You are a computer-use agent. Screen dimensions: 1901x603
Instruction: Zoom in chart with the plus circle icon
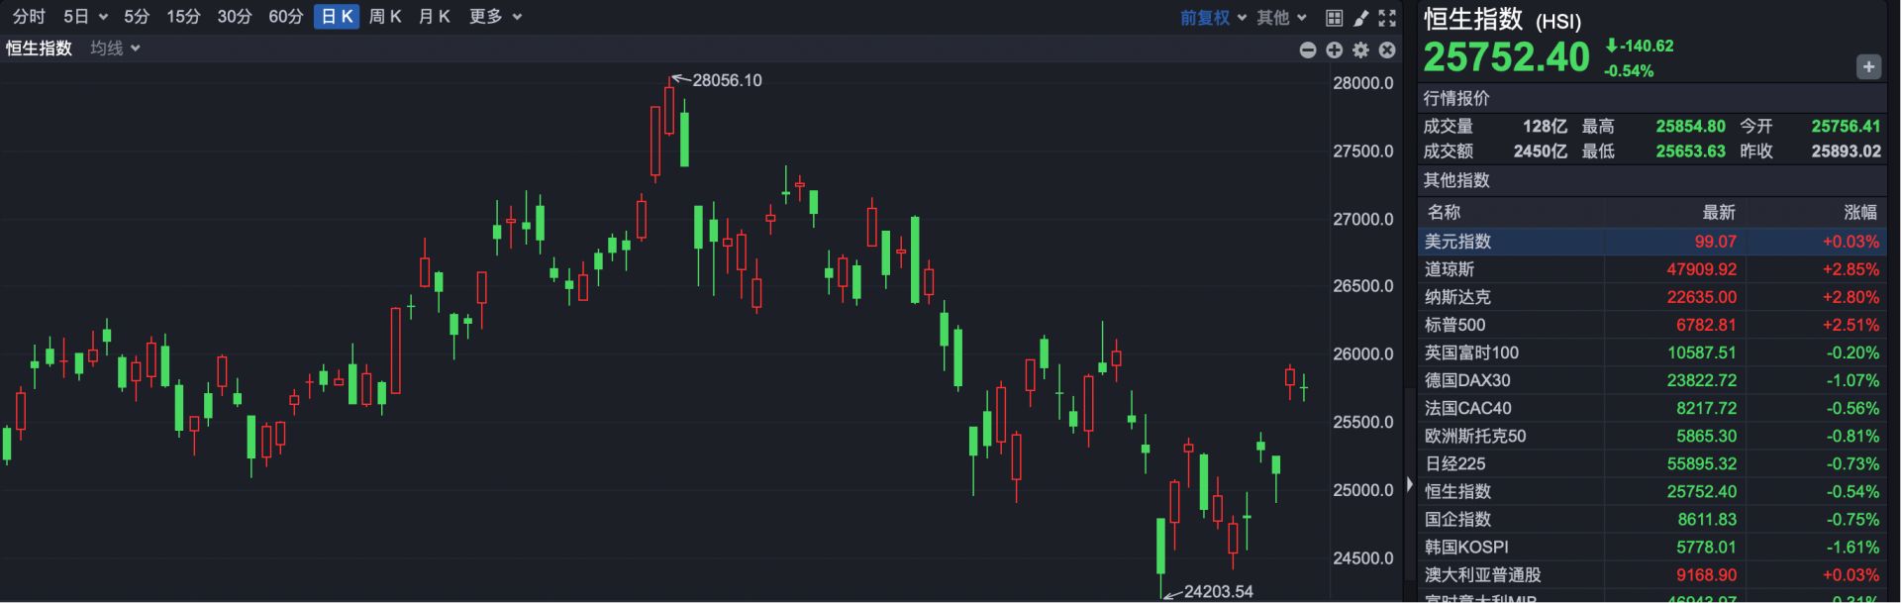[x=1334, y=50]
